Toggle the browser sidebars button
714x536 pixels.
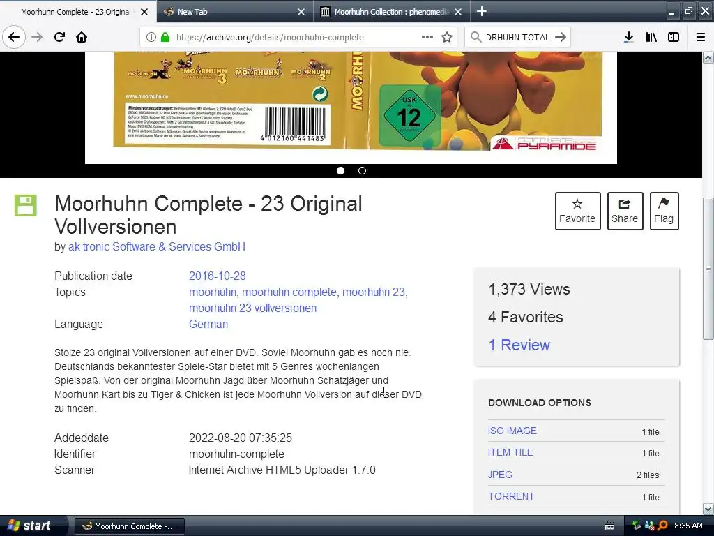pyautogui.click(x=674, y=37)
